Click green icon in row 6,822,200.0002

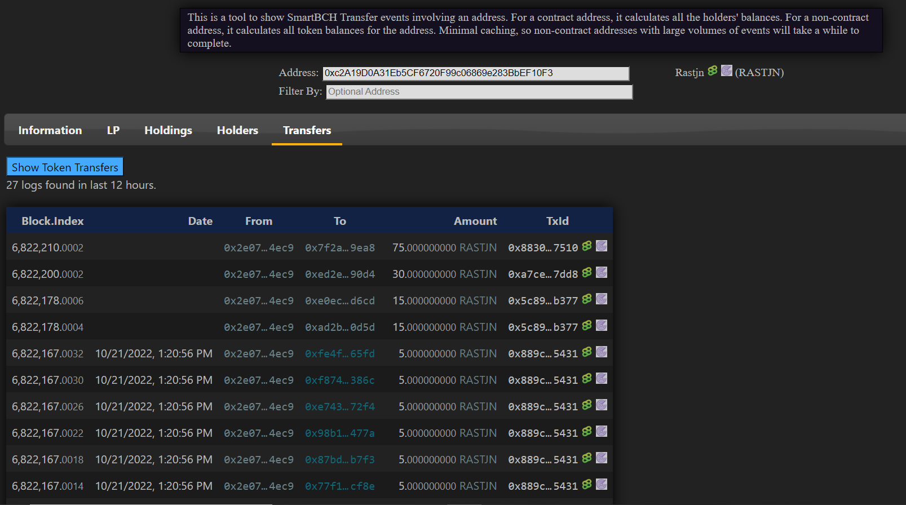[x=587, y=272]
